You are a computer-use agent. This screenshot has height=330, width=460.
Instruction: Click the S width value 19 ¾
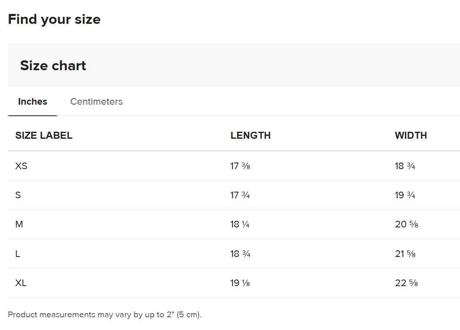(405, 195)
